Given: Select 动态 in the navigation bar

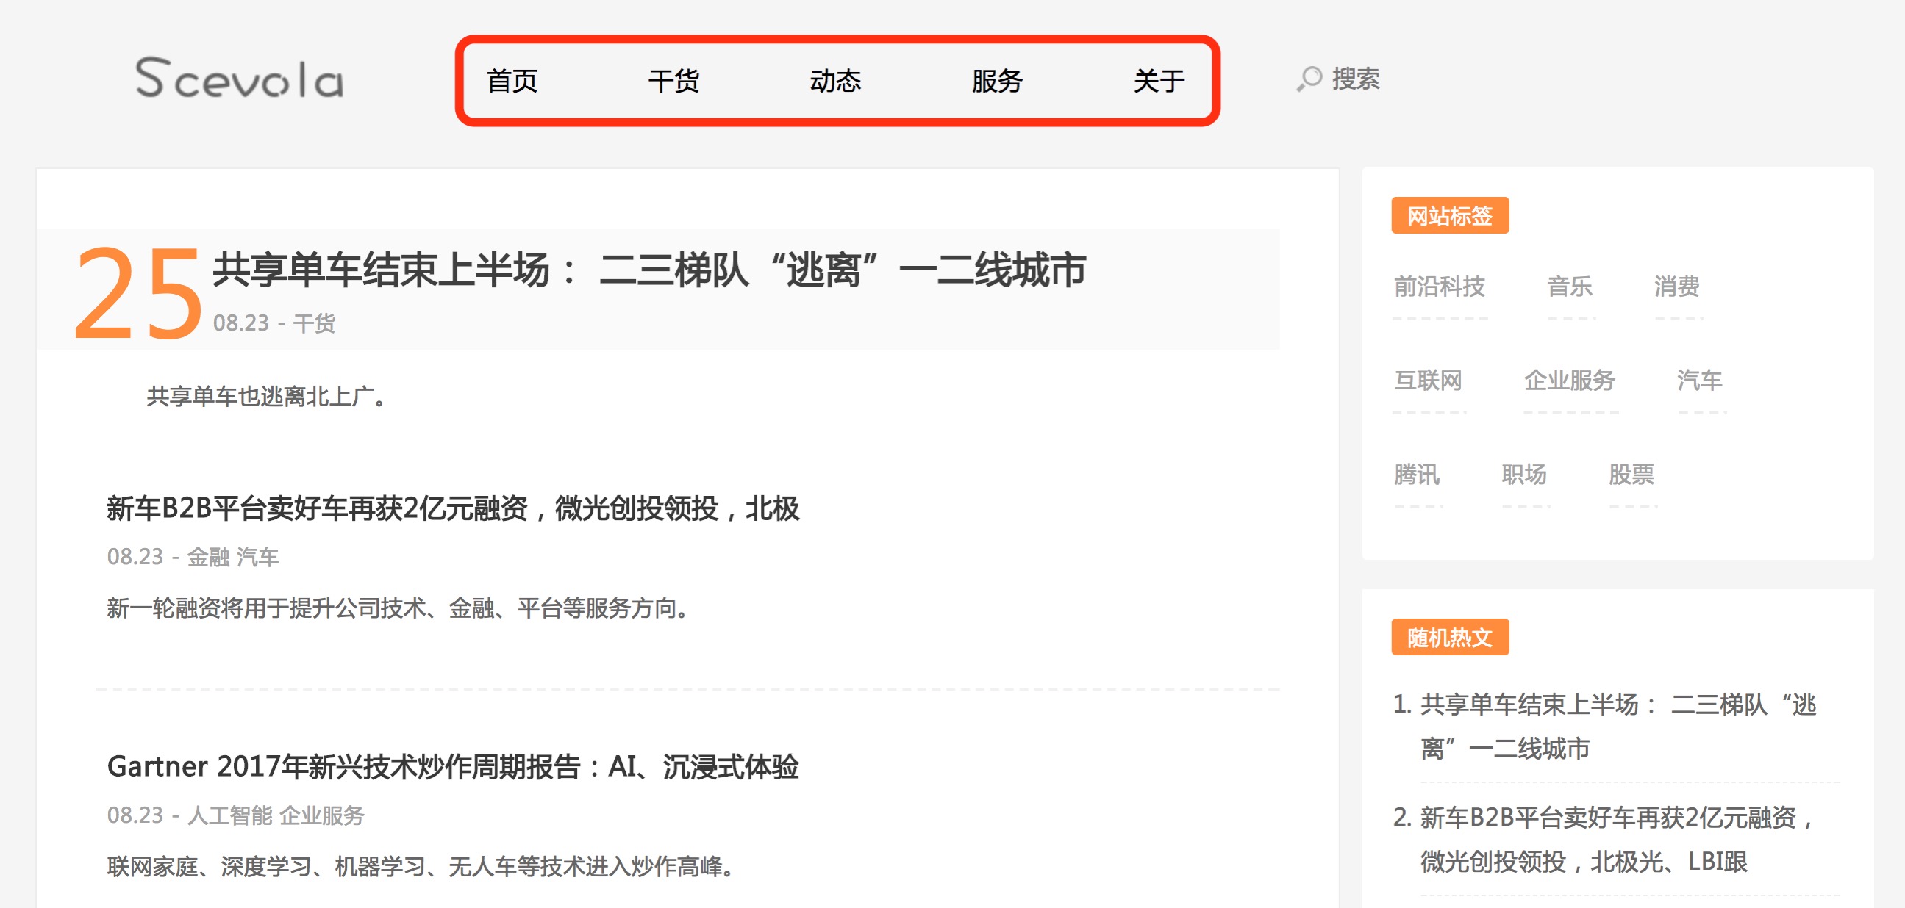Looking at the screenshot, I should [x=835, y=81].
